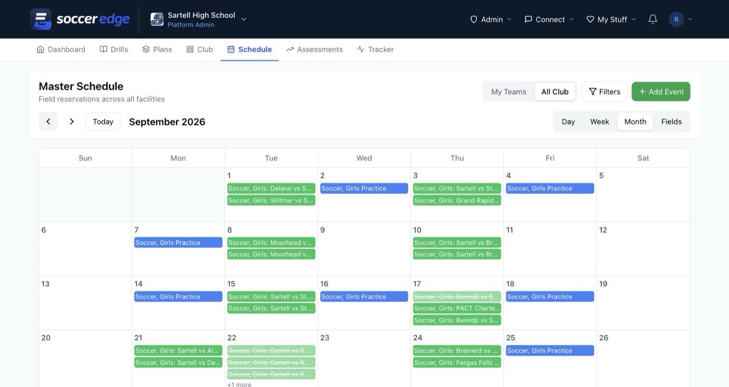
Task: Open the Assessments tab
Action: (315, 49)
